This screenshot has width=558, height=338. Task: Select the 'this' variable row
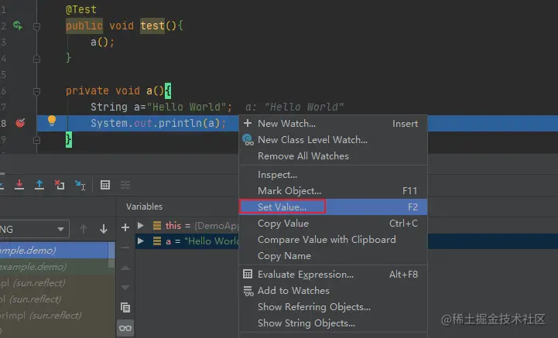[x=187, y=226]
